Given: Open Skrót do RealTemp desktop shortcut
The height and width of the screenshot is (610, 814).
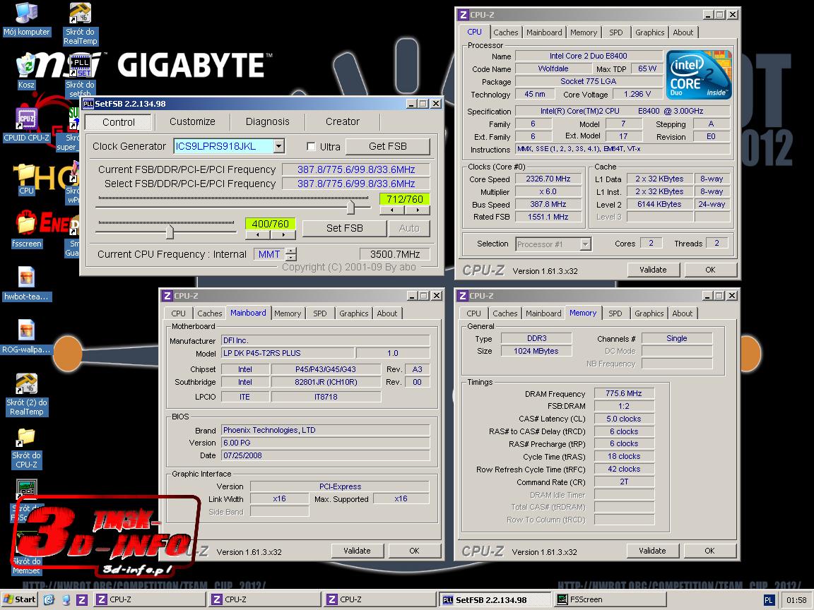Looking at the screenshot, I should (81, 23).
